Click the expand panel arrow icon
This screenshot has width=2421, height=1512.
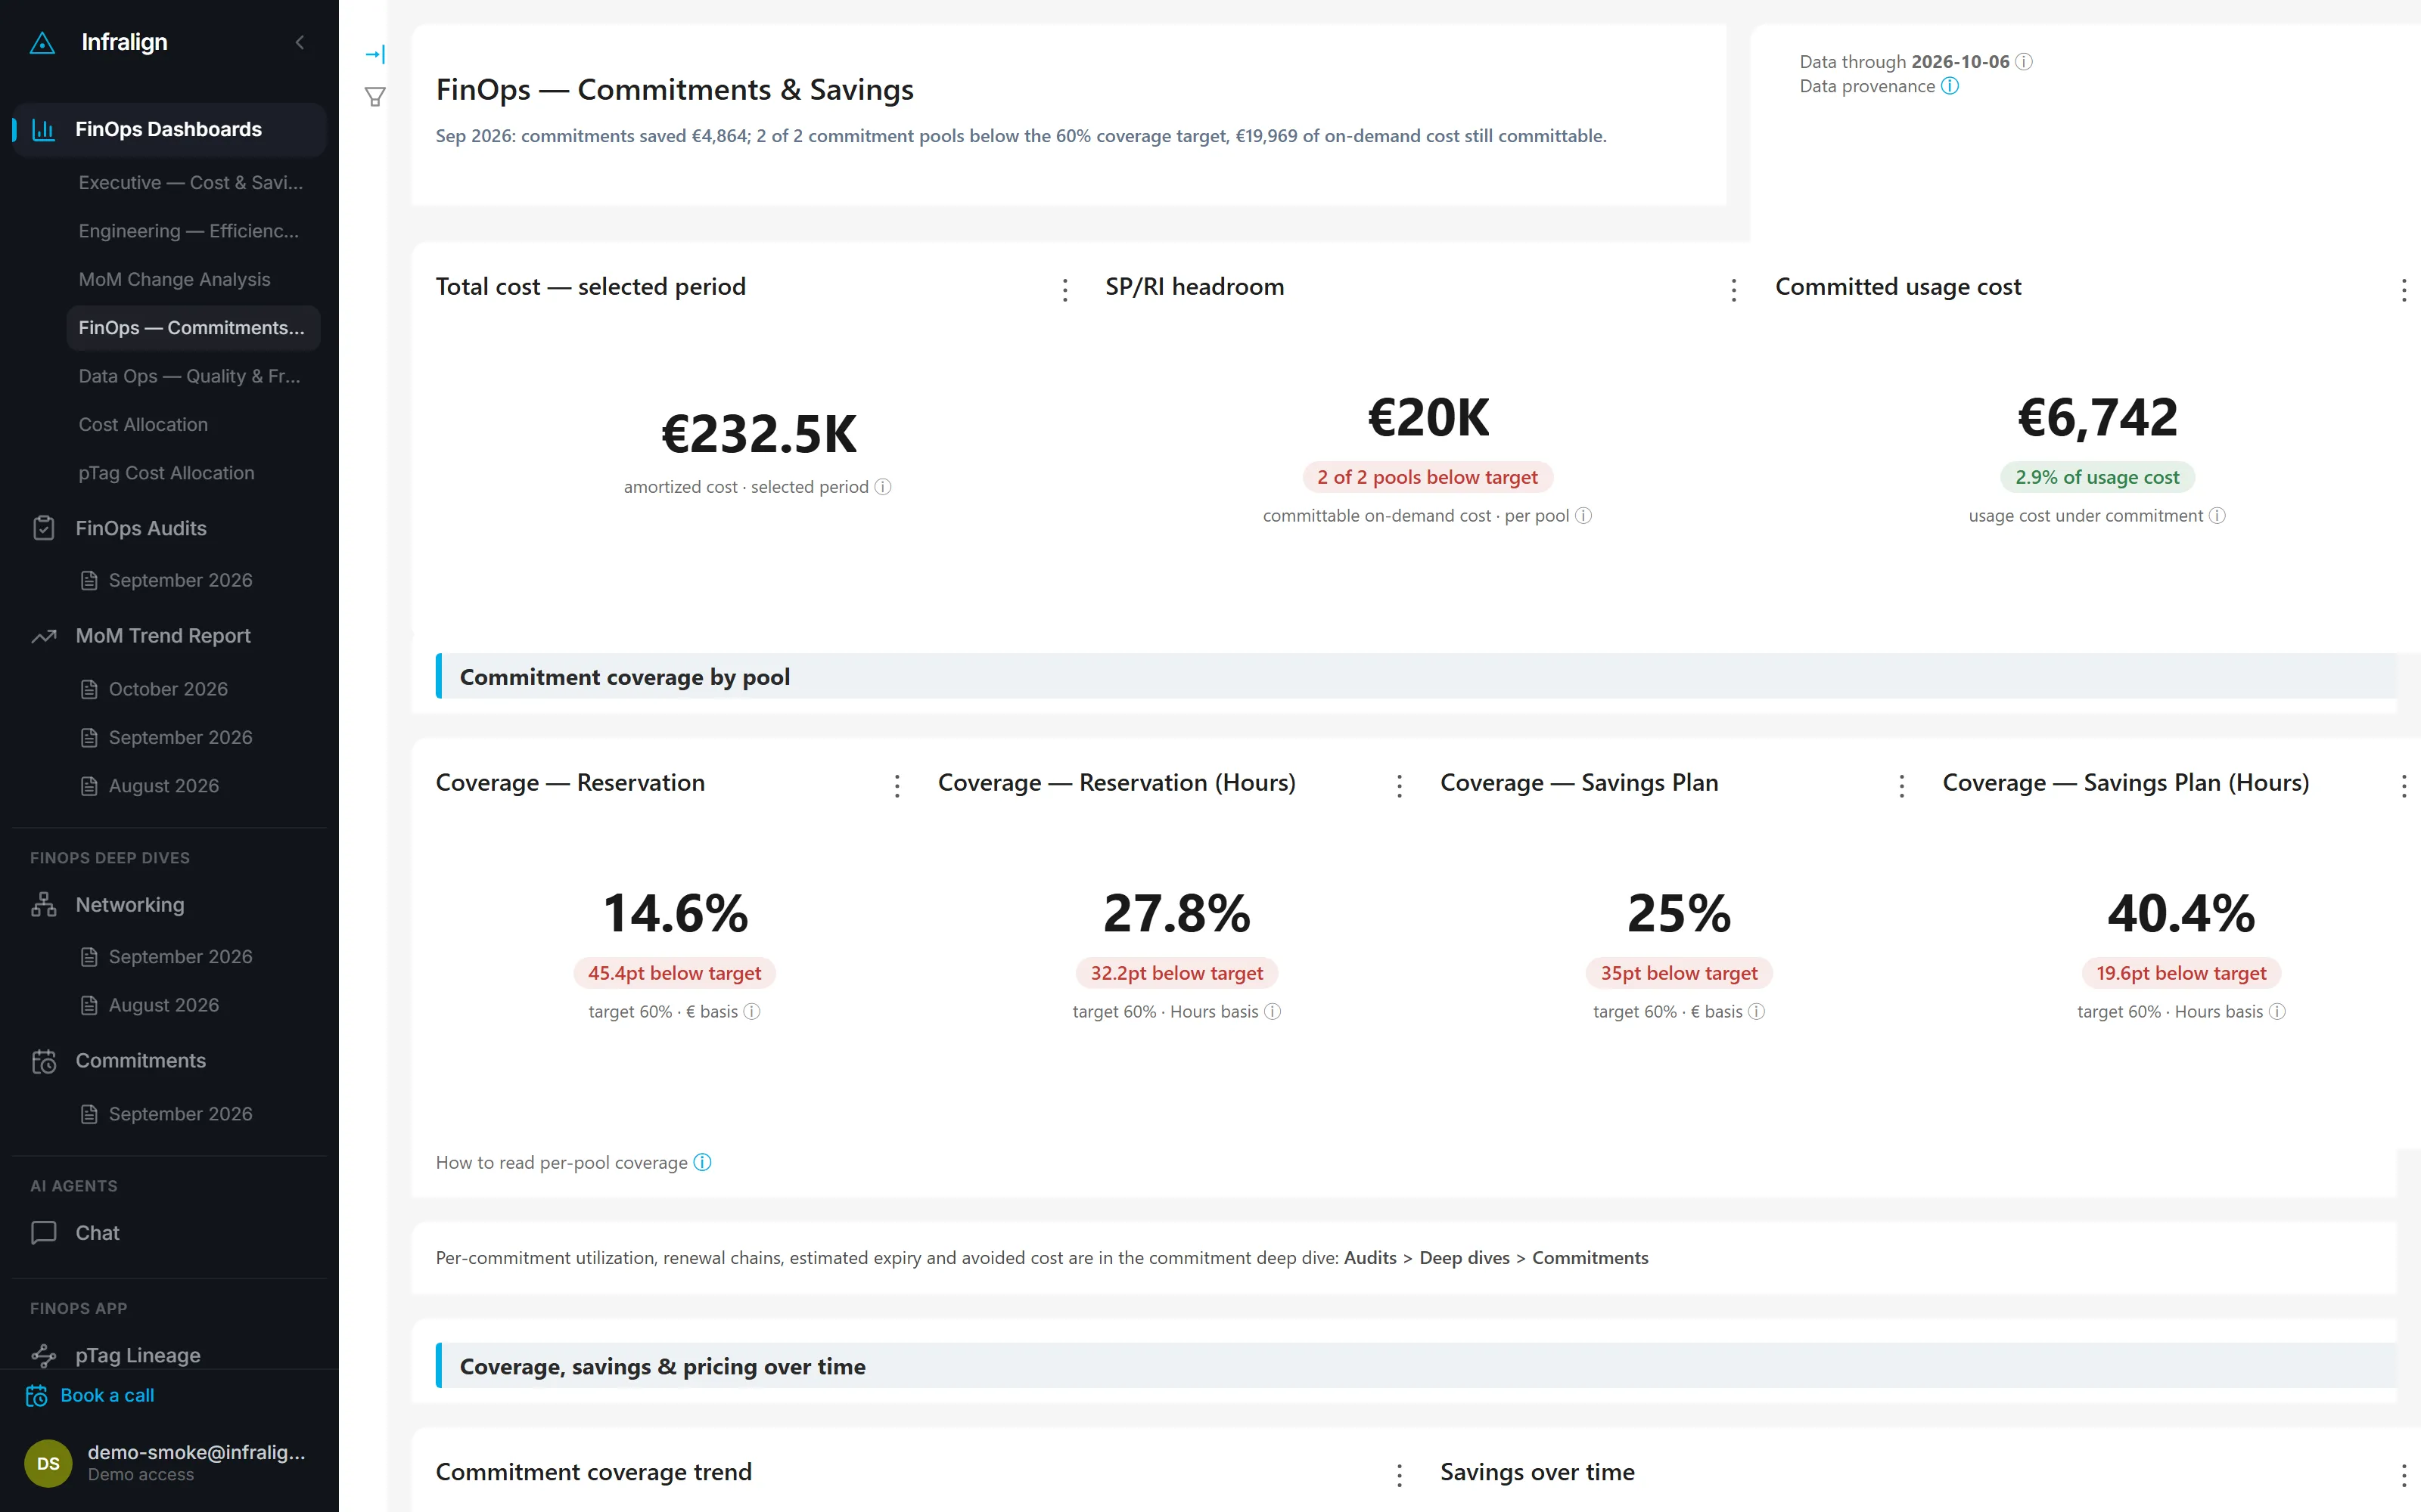(375, 54)
